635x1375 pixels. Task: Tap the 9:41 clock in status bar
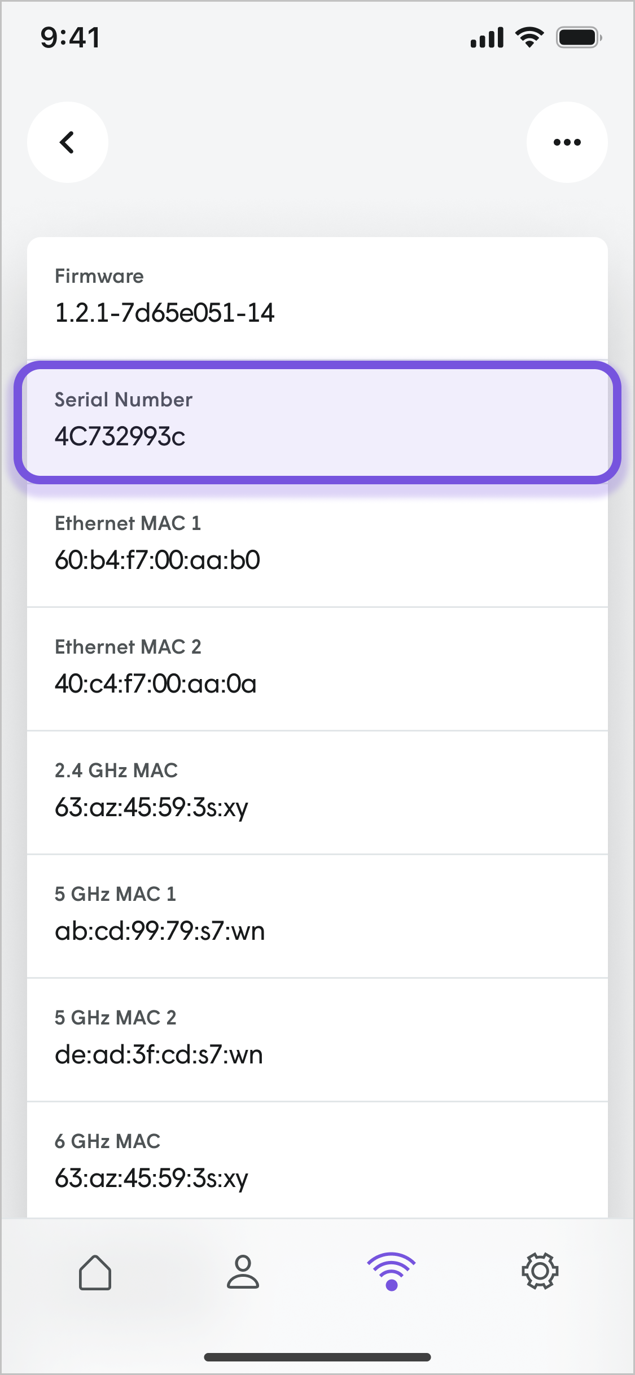click(71, 38)
